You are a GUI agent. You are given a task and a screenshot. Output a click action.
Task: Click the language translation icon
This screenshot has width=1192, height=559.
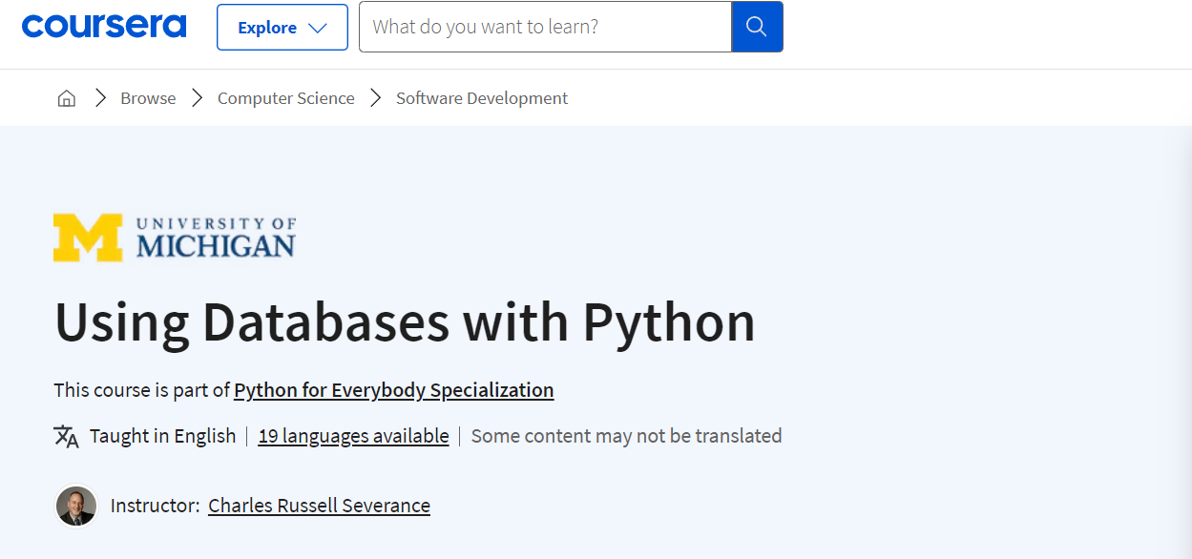[65, 436]
